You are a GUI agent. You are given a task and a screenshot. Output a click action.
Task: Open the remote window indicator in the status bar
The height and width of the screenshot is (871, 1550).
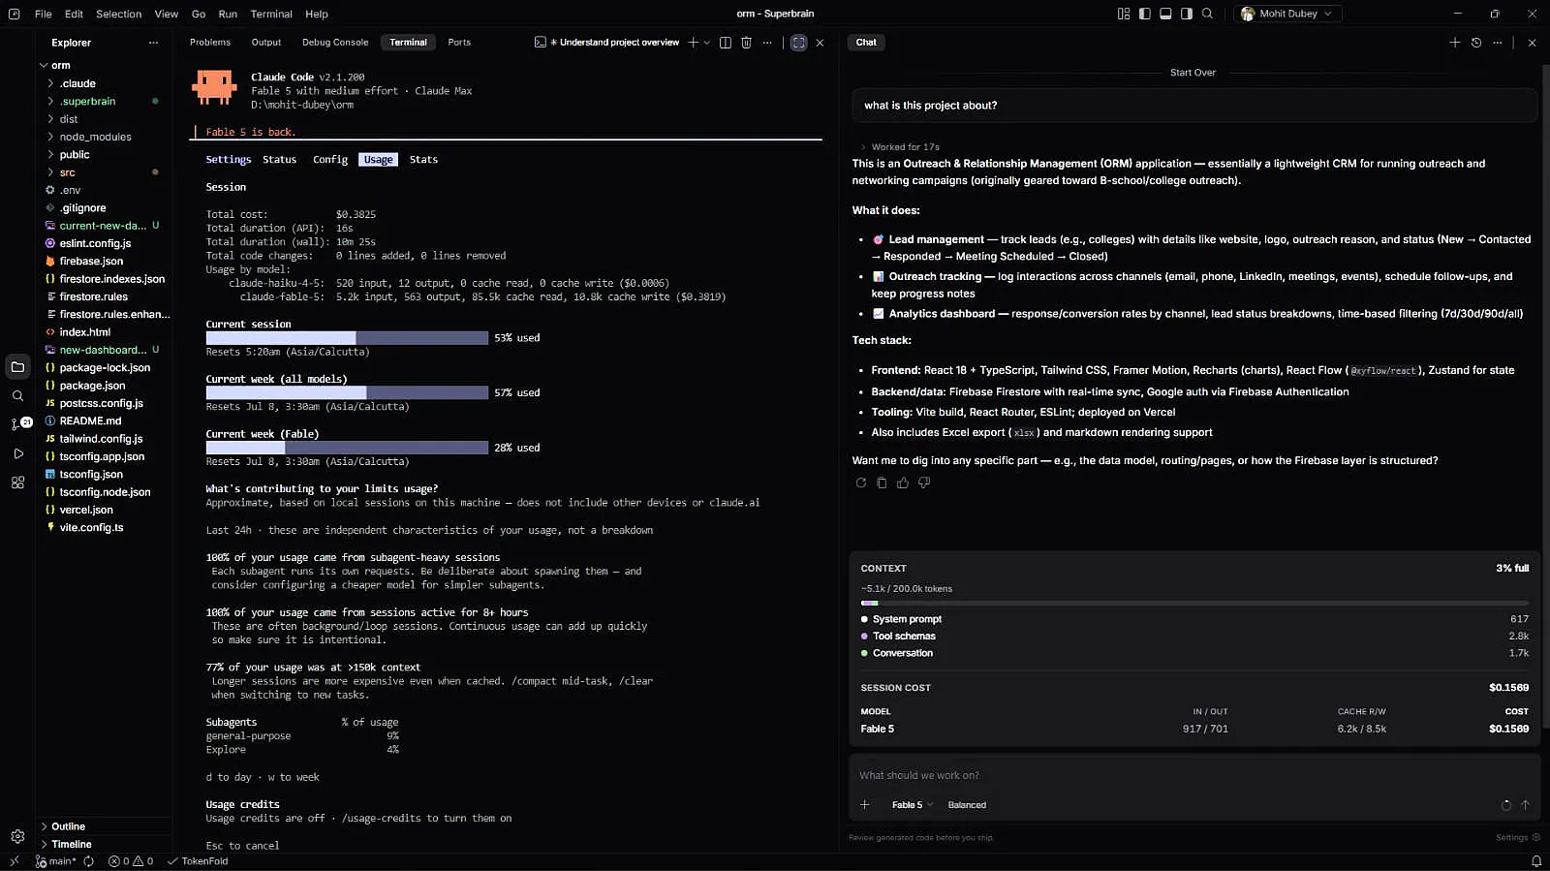pos(15,861)
